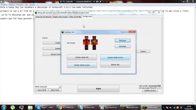Click the orange tray icon
Image resolution: width=196 pixels, height=110 pixels.
click(x=178, y=108)
